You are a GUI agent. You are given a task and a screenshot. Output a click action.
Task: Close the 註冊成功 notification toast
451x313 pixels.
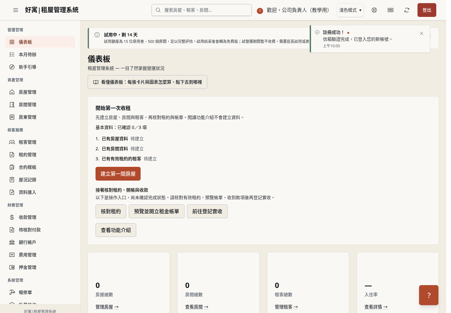coord(422,33)
